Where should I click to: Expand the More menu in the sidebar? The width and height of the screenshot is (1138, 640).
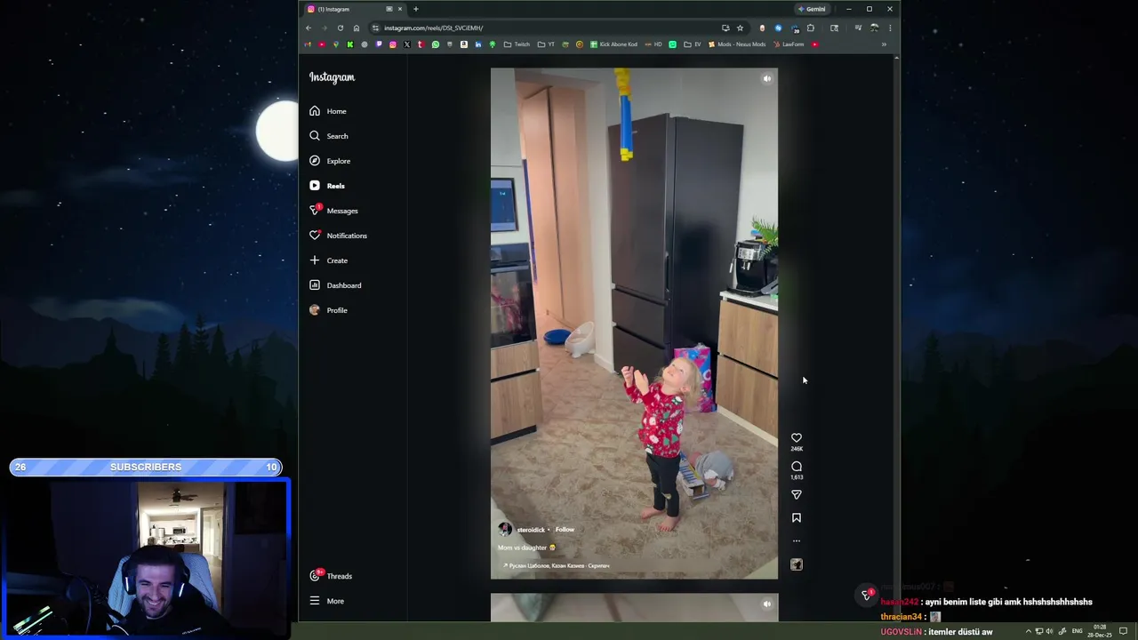(326, 601)
